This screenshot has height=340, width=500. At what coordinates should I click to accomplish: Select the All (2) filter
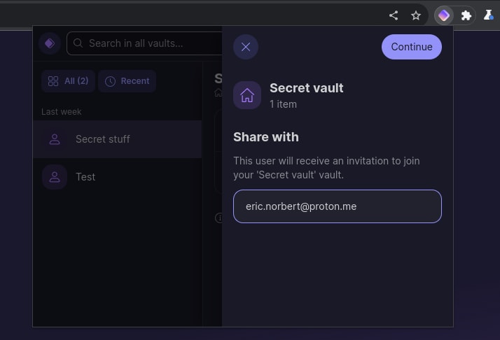click(68, 81)
